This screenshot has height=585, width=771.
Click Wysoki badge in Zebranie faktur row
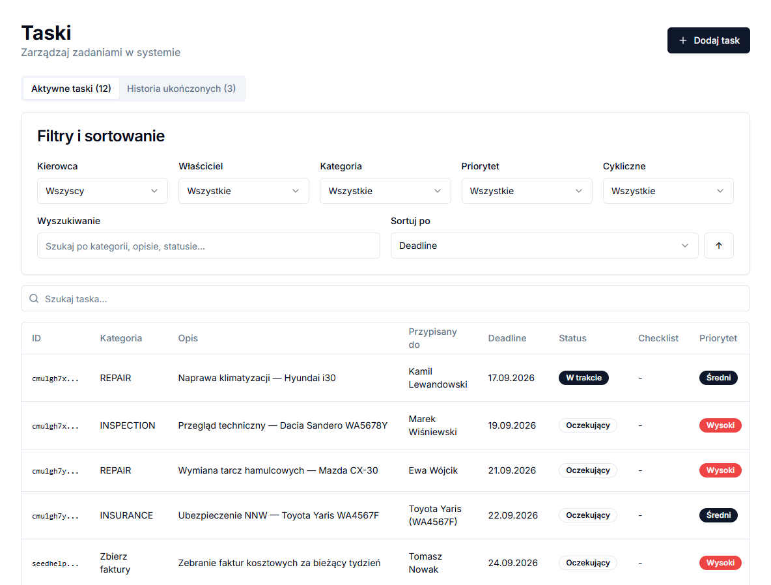click(x=720, y=563)
